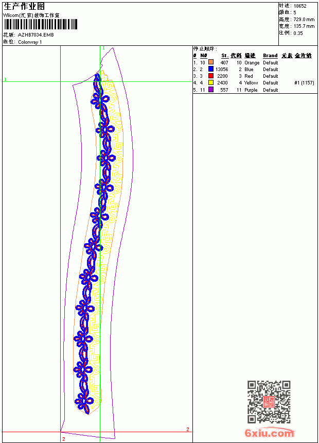Click the green marker 1 at top
Screen dimensions: 319x443
(103, 48)
